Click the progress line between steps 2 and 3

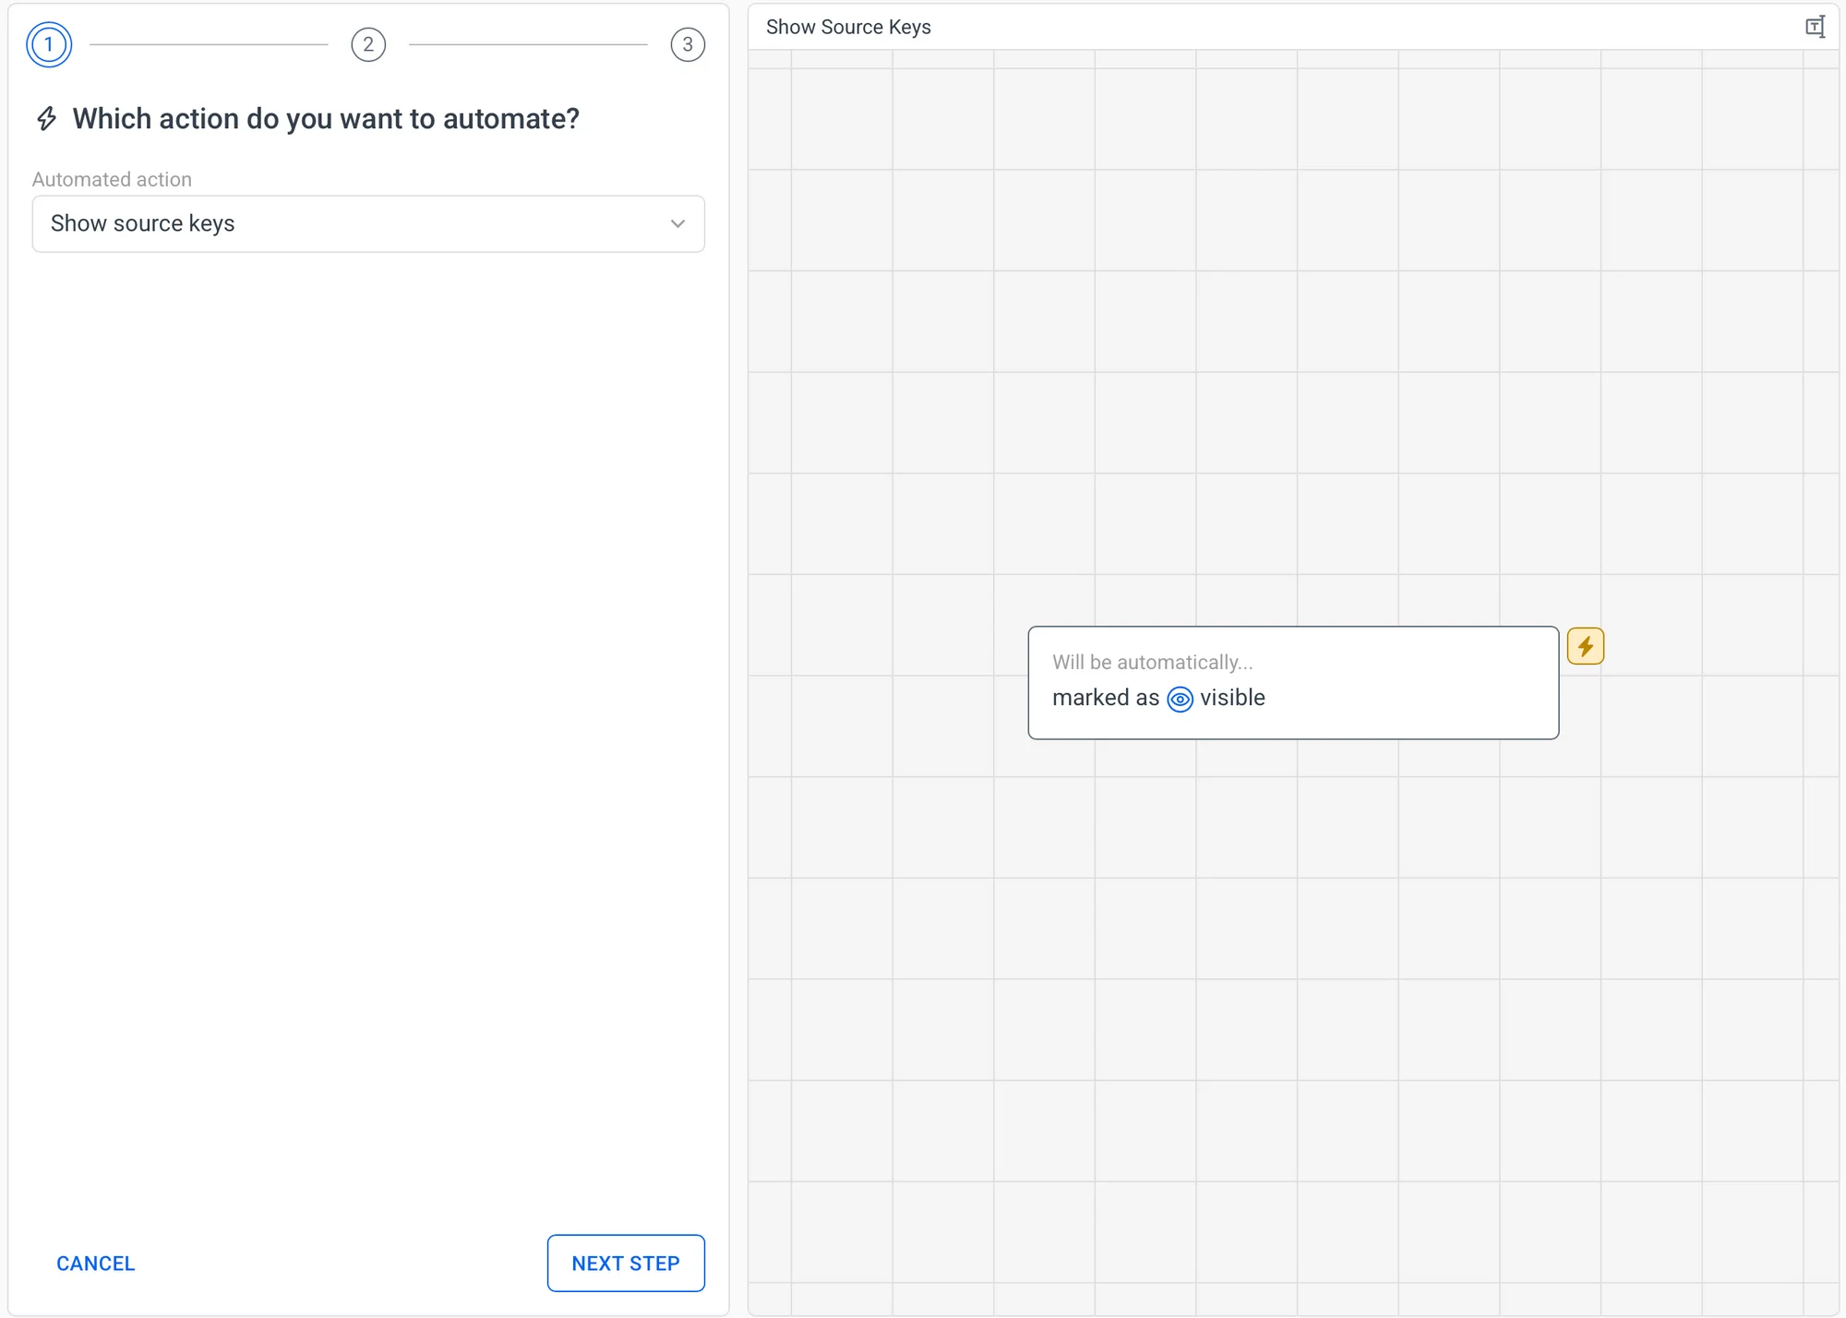[x=528, y=44]
